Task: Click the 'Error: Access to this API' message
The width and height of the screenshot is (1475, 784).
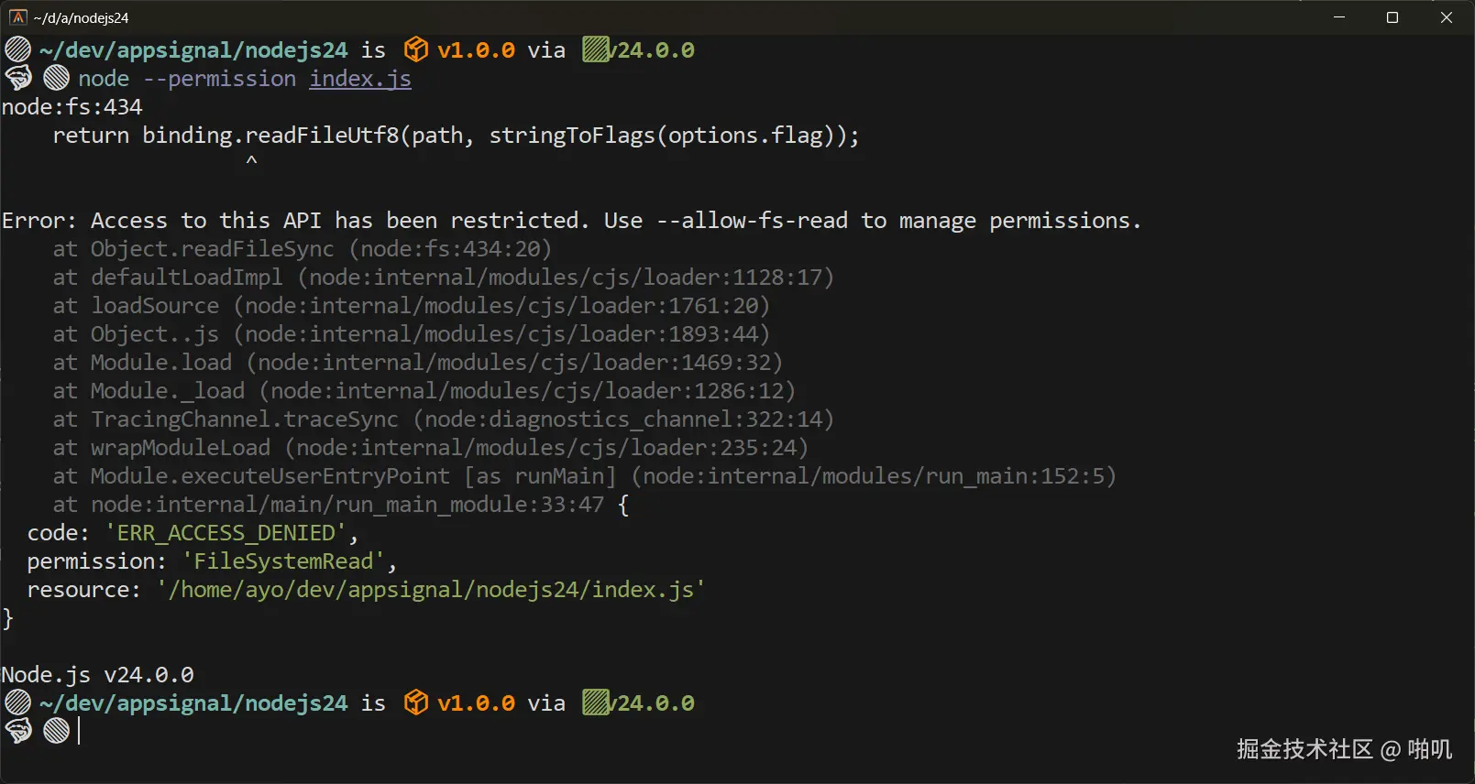Action: point(571,221)
